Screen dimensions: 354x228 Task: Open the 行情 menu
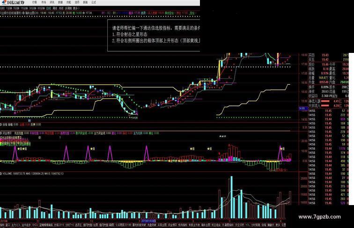(34, 2)
